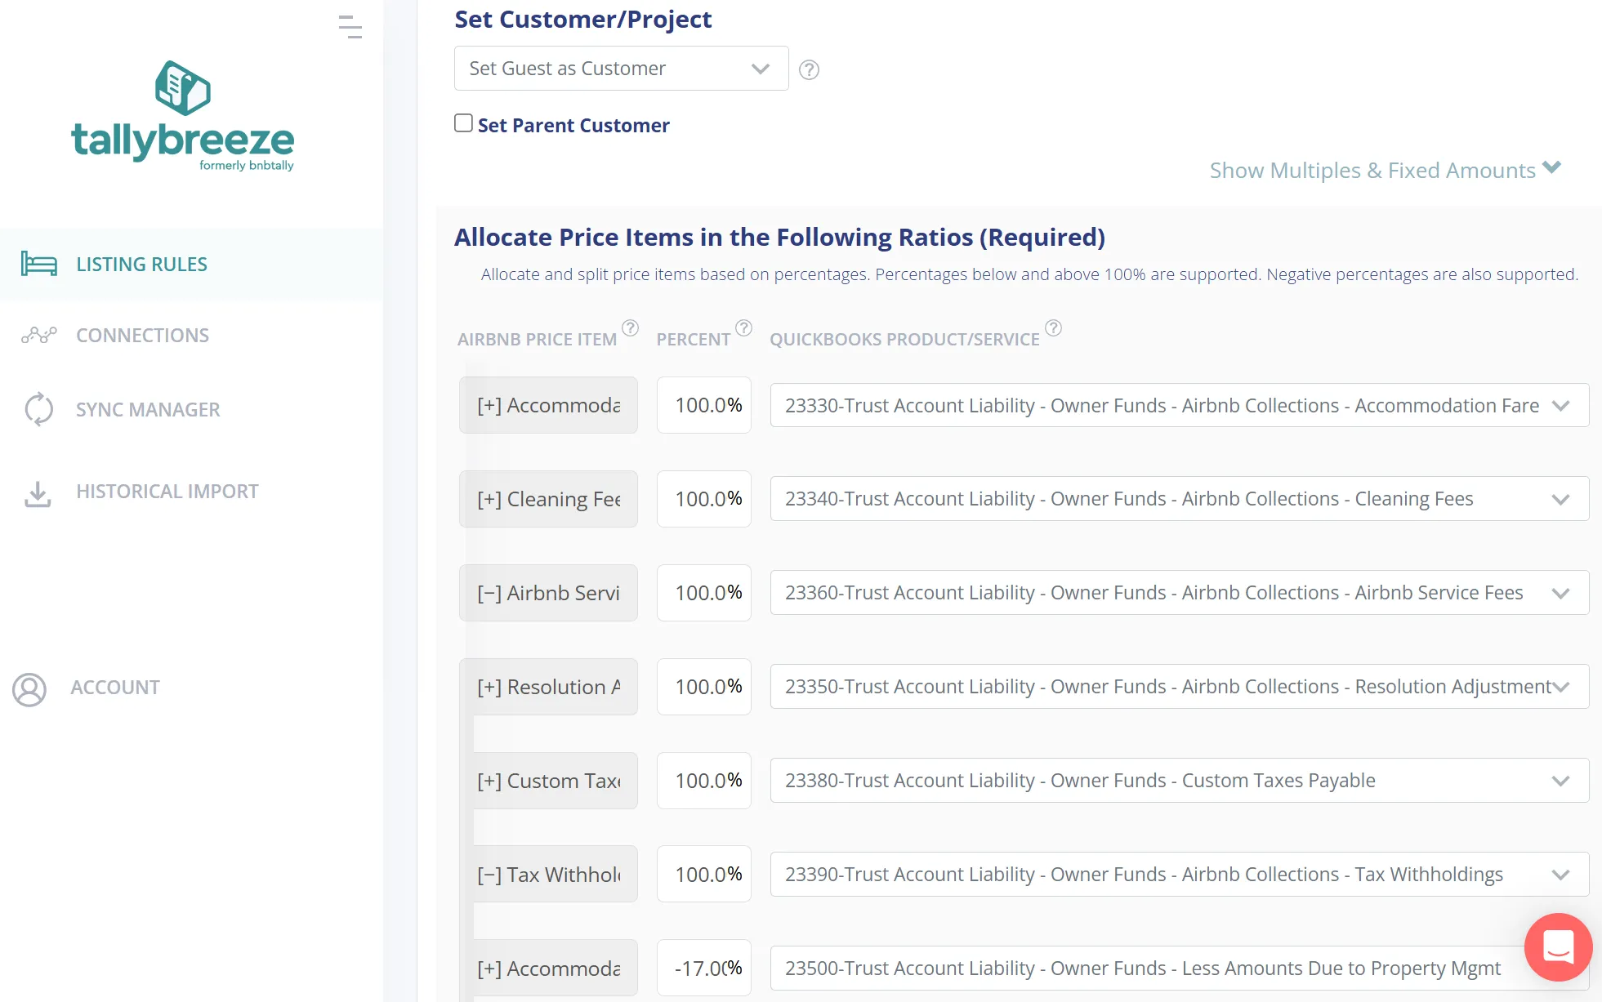Open the chat support bubble
This screenshot has width=1602, height=1002.
(x=1558, y=946)
